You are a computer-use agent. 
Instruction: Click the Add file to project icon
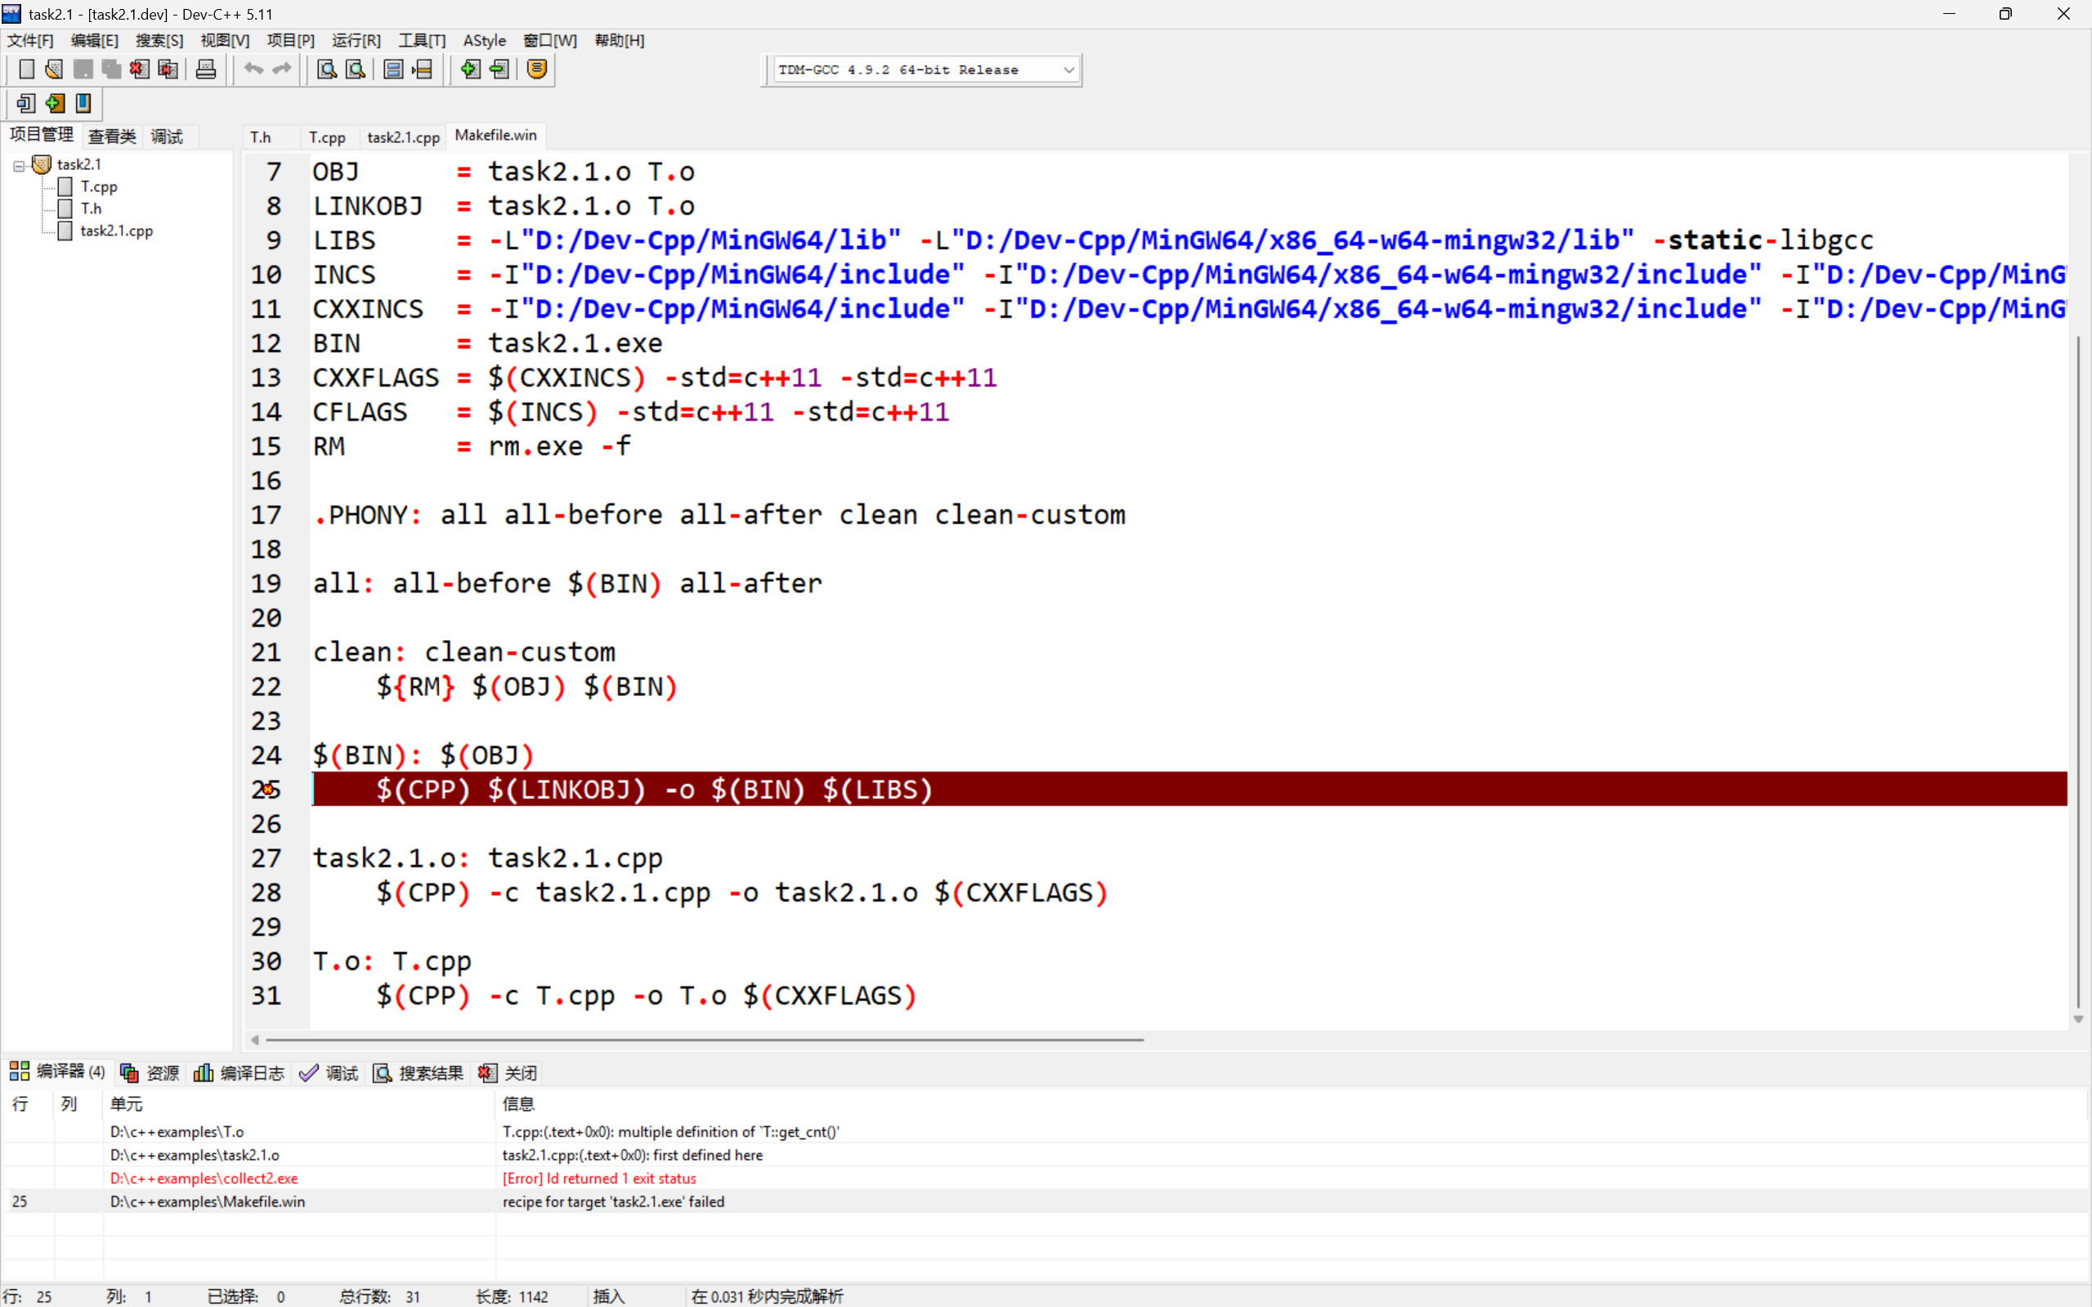pos(470,69)
